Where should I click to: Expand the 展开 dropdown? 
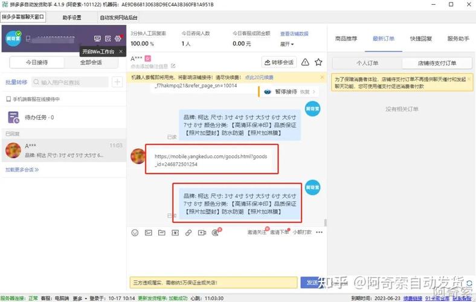[x=287, y=44]
